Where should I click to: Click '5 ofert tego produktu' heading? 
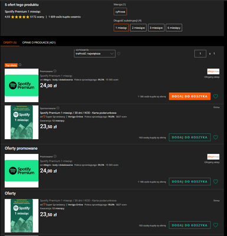click(22, 5)
